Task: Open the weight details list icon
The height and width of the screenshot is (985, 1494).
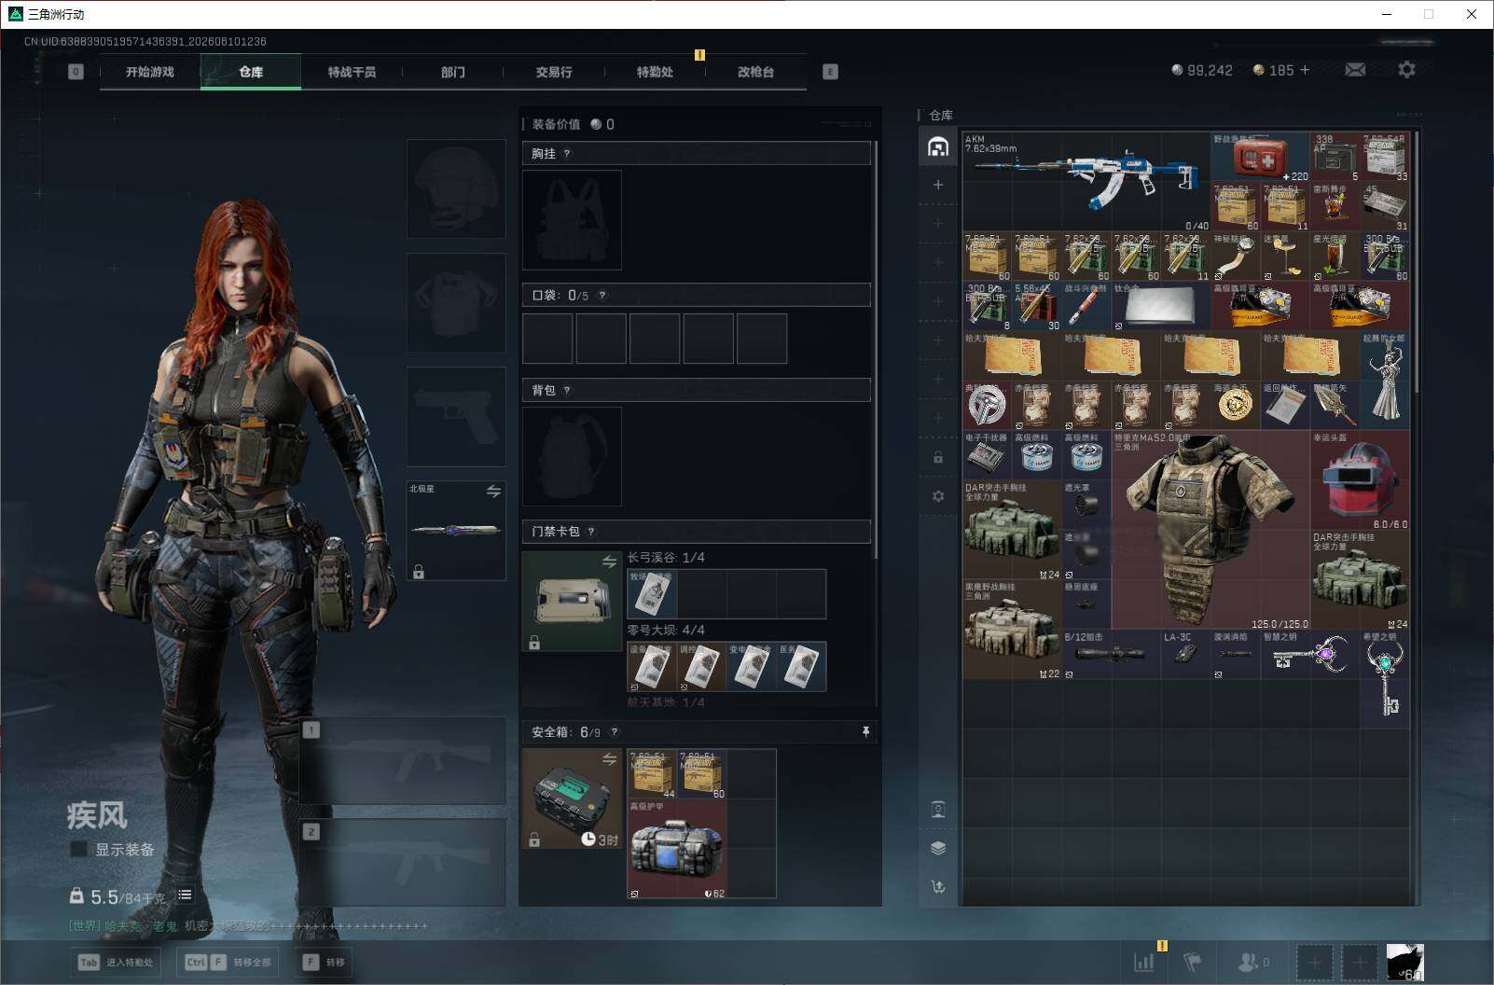Action: pyautogui.click(x=185, y=895)
